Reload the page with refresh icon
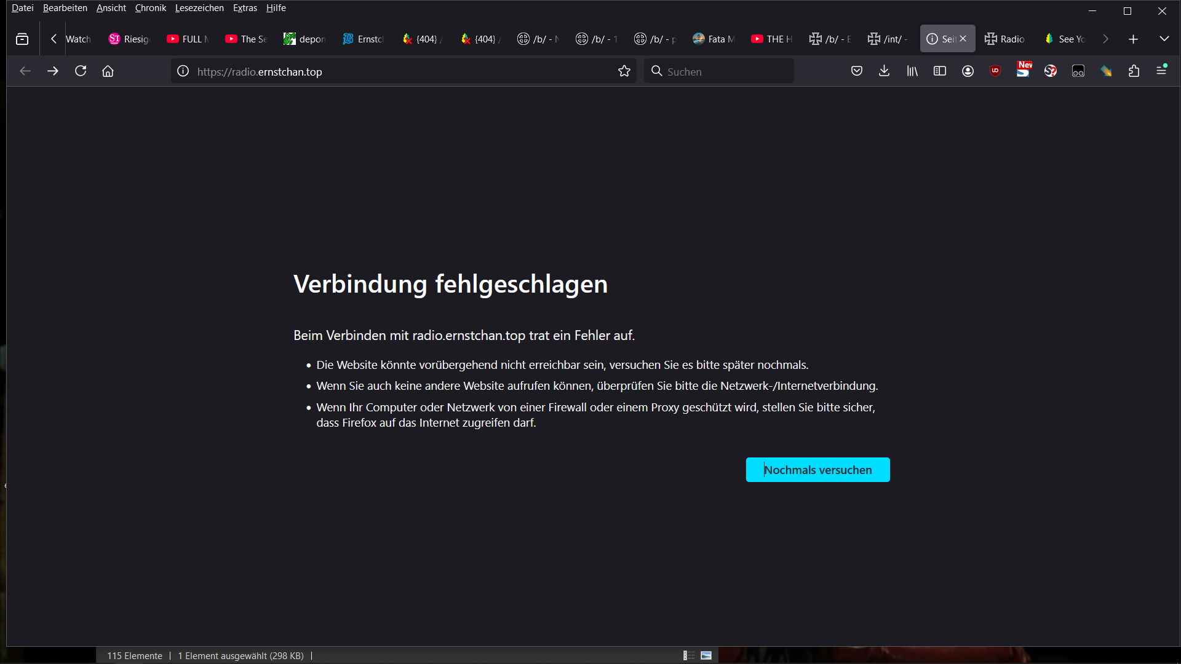Viewport: 1181px width, 664px height. pos(81,71)
